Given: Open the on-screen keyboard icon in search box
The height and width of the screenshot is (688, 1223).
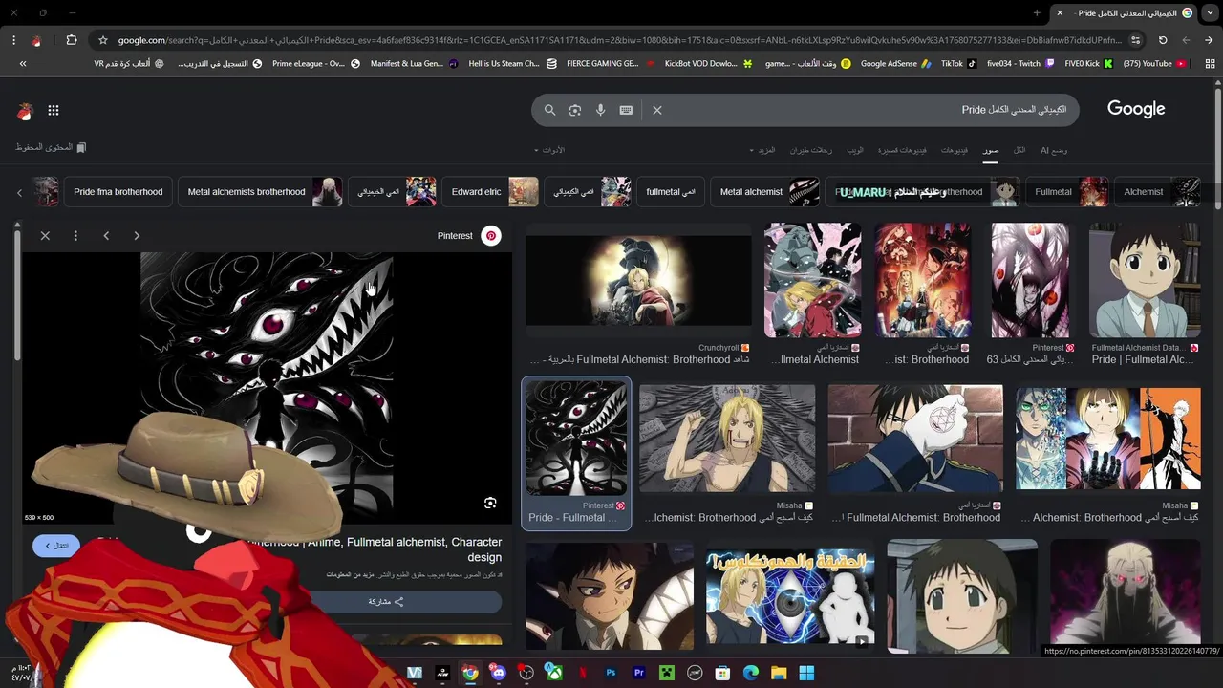Looking at the screenshot, I should pos(626,110).
